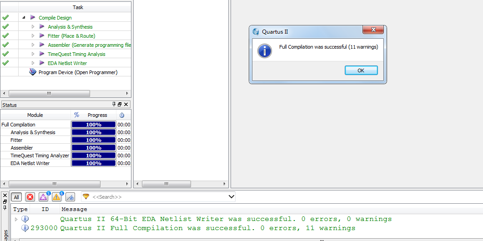Click the info icon on the EDA Netlist Writer message
Viewport: 483px width, 241px height.
pos(25,219)
